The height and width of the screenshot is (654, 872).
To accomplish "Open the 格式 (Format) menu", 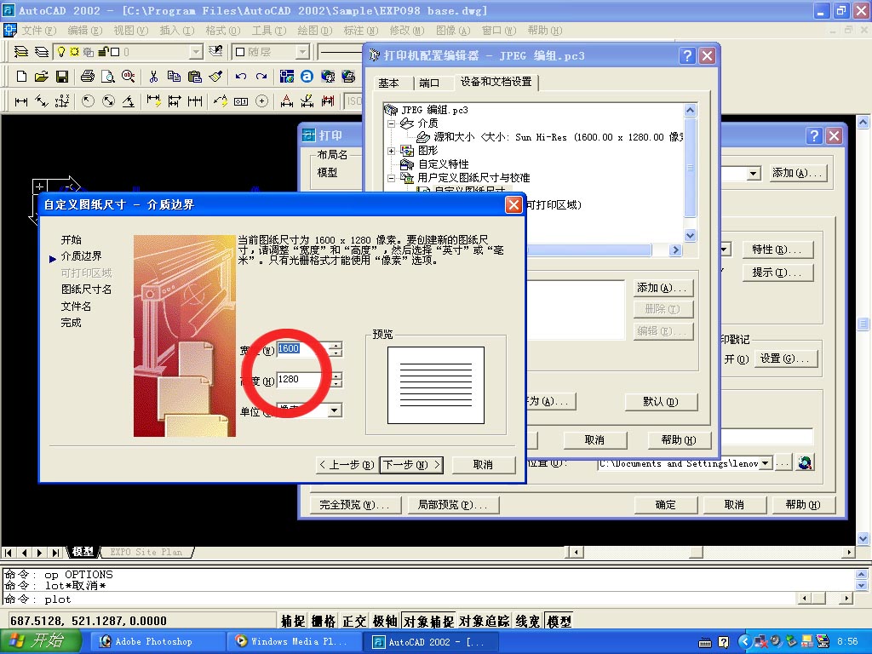I will 222,31.
